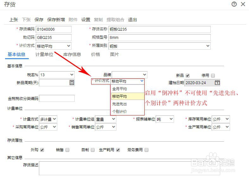The image size is (249, 179).
Task: Toggle the 生产耗用 checkbox
Action: pos(118,150)
